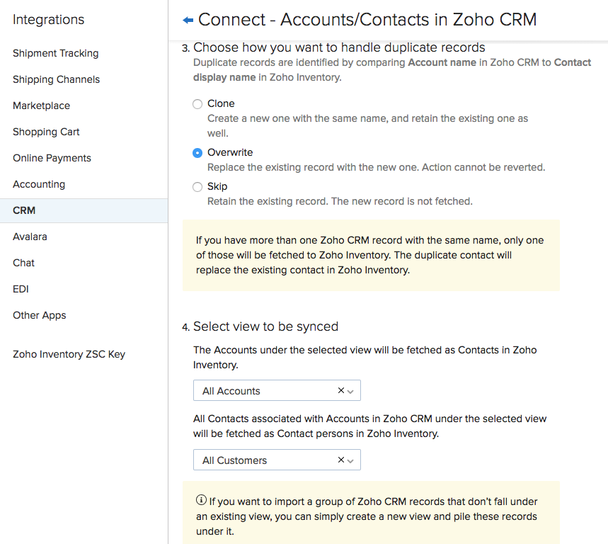Open Shipment Tracking integrations

click(x=56, y=53)
